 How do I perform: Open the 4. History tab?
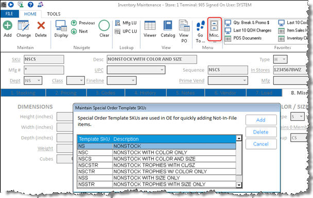tap(145, 93)
